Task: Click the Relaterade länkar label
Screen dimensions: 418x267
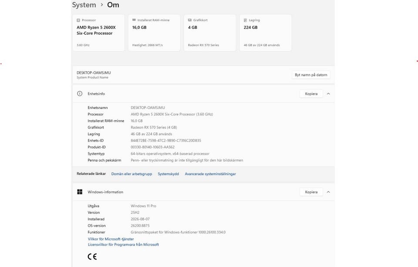Action: tap(91, 174)
